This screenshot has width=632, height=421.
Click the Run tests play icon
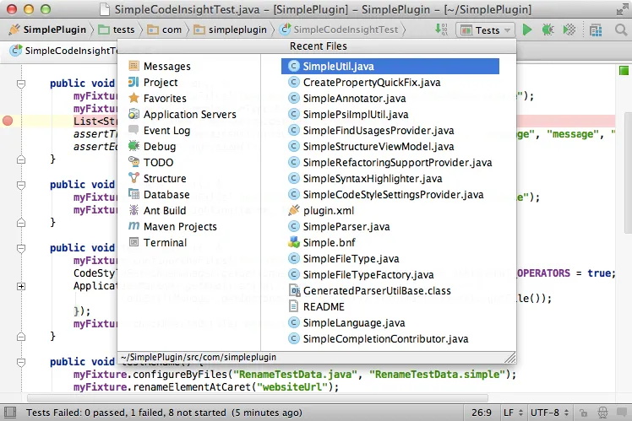pos(526,30)
